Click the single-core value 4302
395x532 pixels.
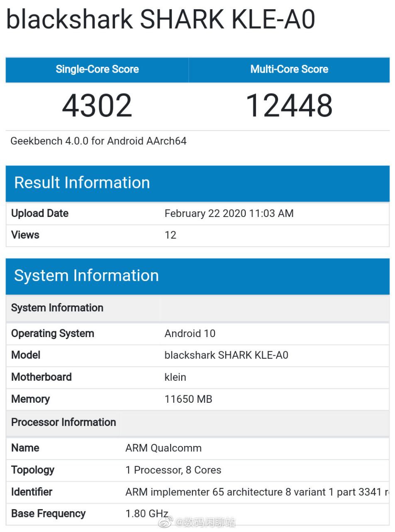(97, 106)
